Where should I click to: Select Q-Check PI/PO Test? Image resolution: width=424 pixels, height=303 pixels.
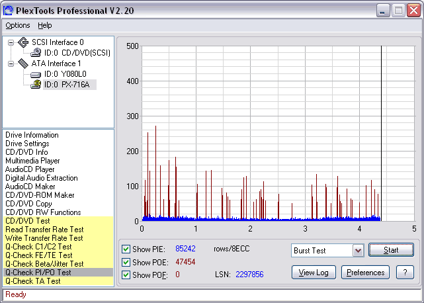tap(58, 273)
